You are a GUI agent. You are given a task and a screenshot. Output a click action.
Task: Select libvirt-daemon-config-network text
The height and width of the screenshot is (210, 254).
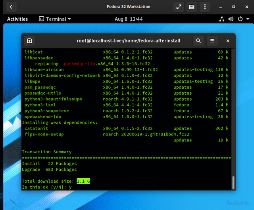click(x=62, y=75)
